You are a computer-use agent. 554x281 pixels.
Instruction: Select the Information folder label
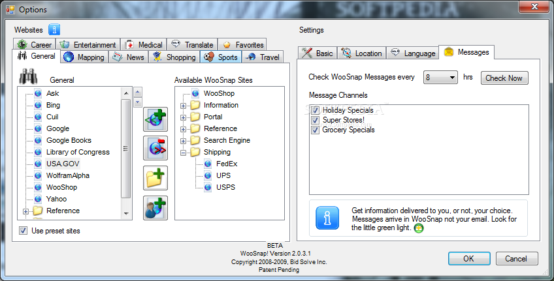tap(221, 105)
